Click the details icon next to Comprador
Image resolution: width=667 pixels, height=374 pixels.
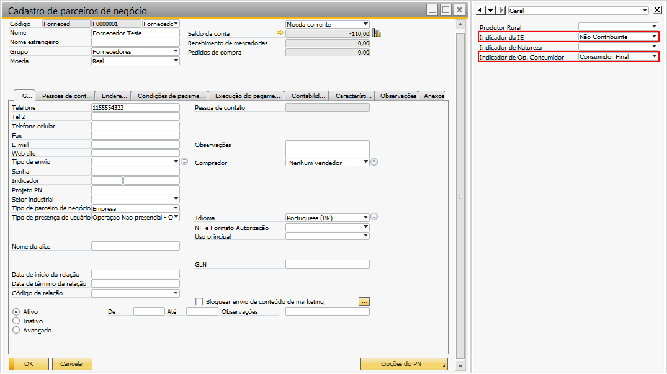(x=374, y=162)
